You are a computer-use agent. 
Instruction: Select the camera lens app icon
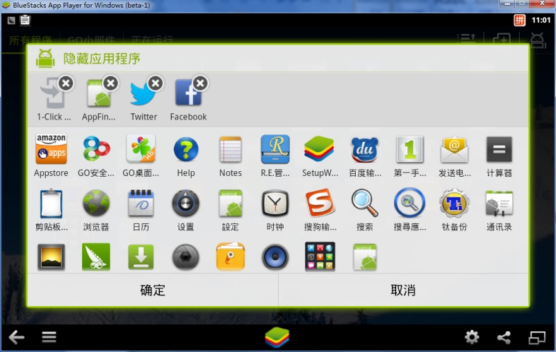point(186,257)
